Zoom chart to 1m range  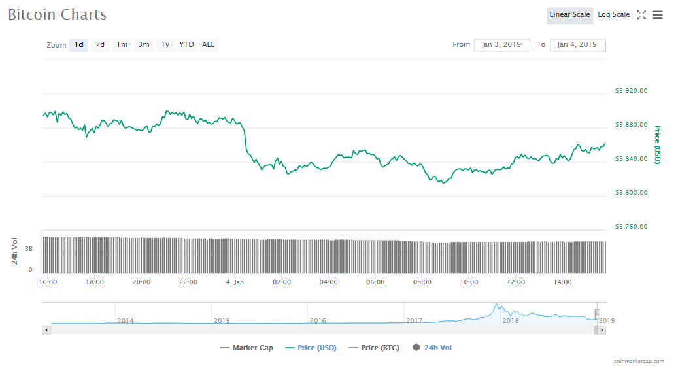click(122, 45)
